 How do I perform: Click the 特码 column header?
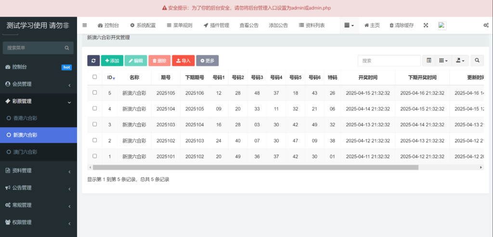point(332,78)
